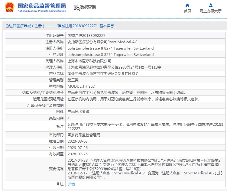Click the lightbulb icon next to 注

coord(58,184)
